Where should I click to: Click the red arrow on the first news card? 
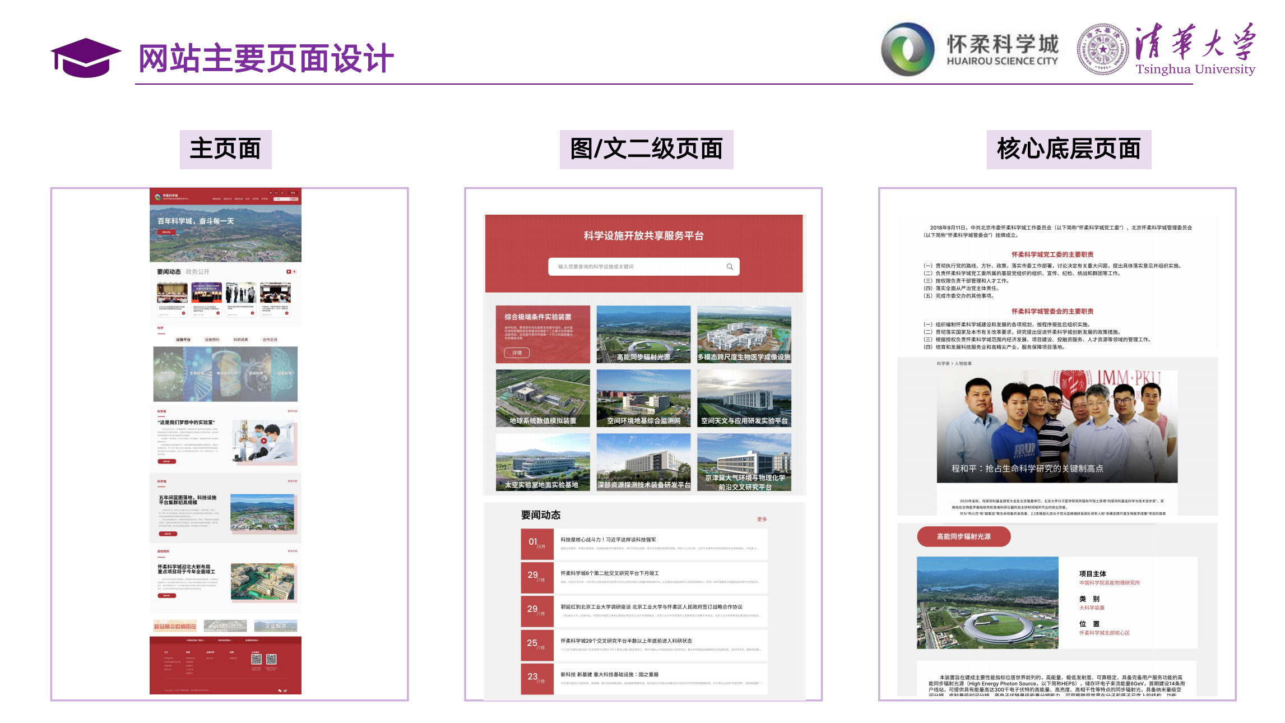[184, 313]
